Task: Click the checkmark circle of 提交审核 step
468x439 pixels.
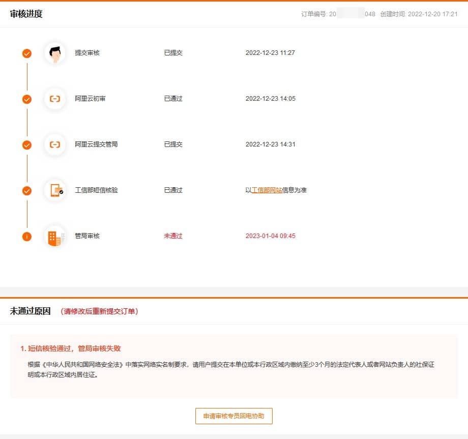Action: (27, 53)
